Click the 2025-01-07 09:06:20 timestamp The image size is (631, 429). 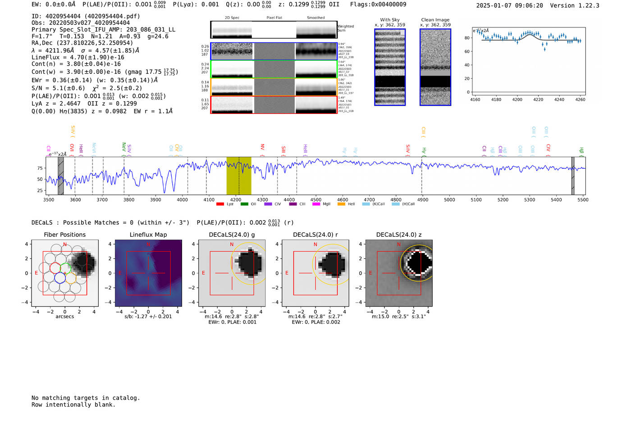tap(510, 6)
